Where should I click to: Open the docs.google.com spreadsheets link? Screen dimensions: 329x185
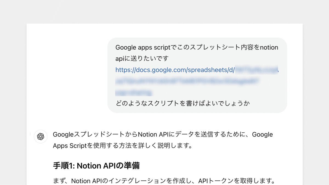click(175, 70)
